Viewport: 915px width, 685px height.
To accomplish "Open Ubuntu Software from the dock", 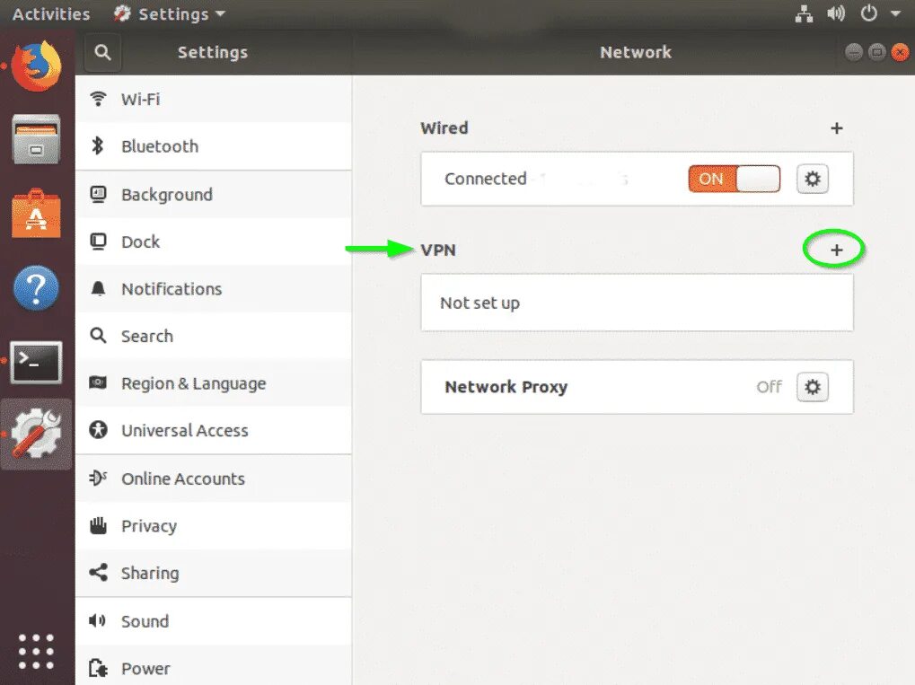I will click(36, 214).
